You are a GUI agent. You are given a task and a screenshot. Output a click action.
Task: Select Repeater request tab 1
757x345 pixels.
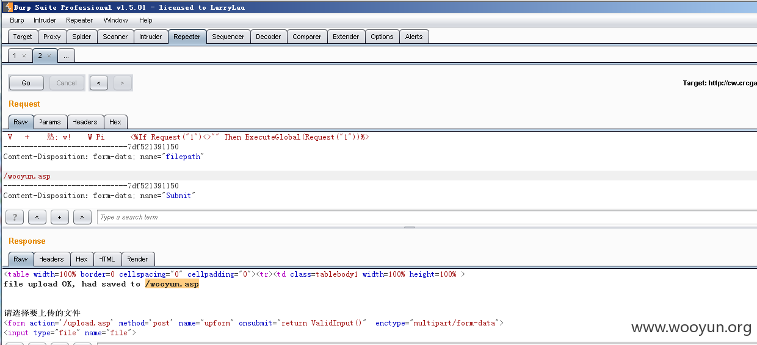coord(15,55)
